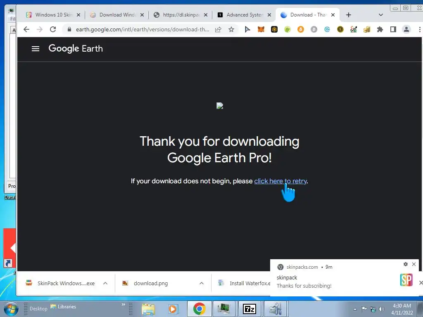Click the dollar coin extension icon

(x=340, y=29)
